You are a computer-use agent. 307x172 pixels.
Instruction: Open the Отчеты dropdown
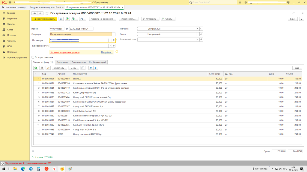coord(168,19)
